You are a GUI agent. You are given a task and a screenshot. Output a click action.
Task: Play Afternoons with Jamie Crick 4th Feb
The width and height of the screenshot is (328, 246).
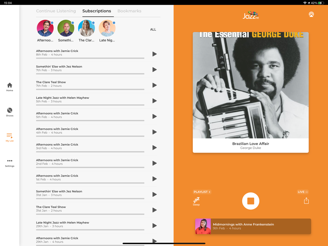pyautogui.click(x=154, y=132)
